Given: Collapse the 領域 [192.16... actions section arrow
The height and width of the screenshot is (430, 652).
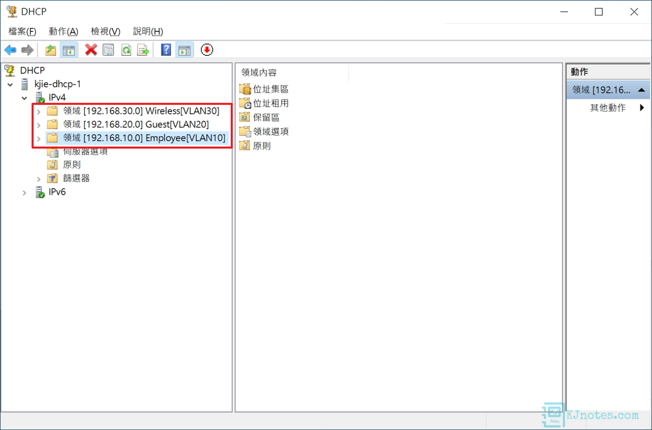Looking at the screenshot, I should pyautogui.click(x=641, y=90).
